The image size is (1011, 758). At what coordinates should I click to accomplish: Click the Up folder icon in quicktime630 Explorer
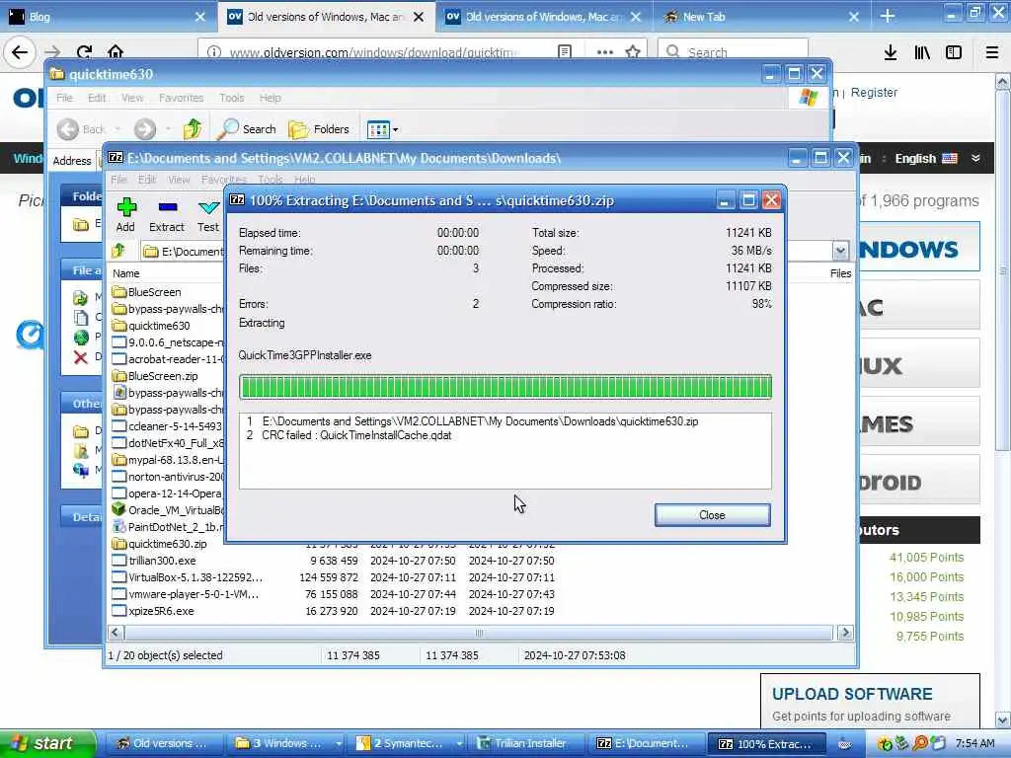pos(193,129)
